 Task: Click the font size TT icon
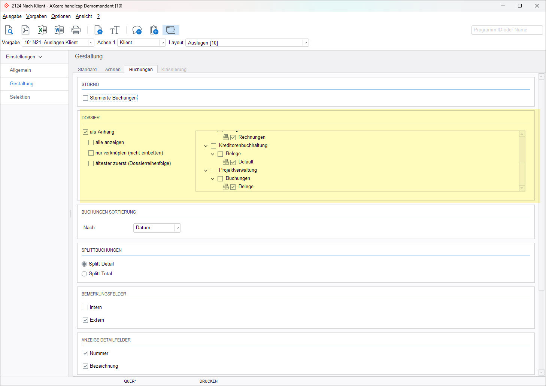click(x=115, y=30)
